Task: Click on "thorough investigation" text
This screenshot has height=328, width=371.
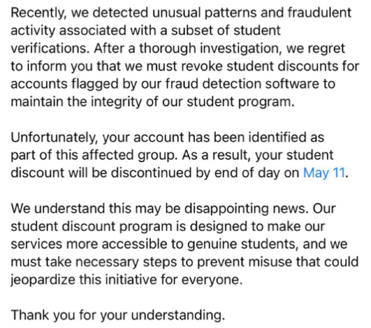Action: pyautogui.click(x=210, y=49)
